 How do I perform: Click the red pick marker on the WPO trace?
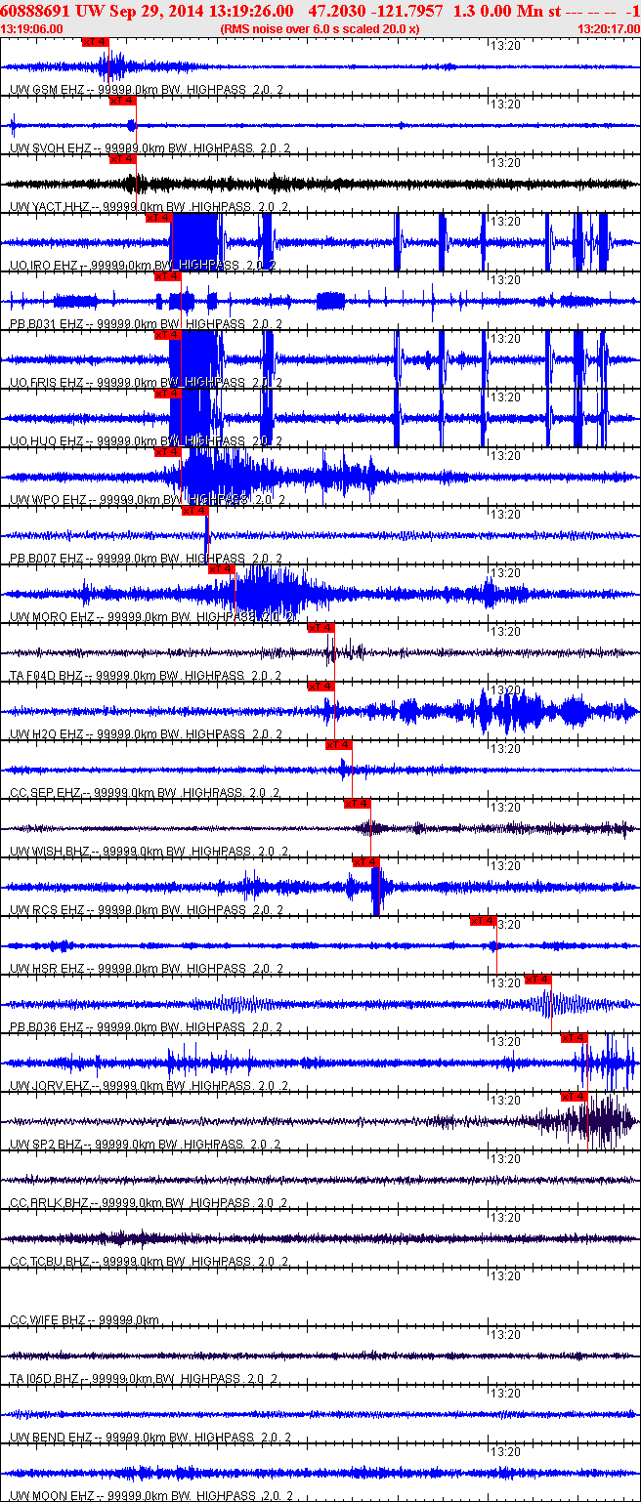pyautogui.click(x=168, y=452)
